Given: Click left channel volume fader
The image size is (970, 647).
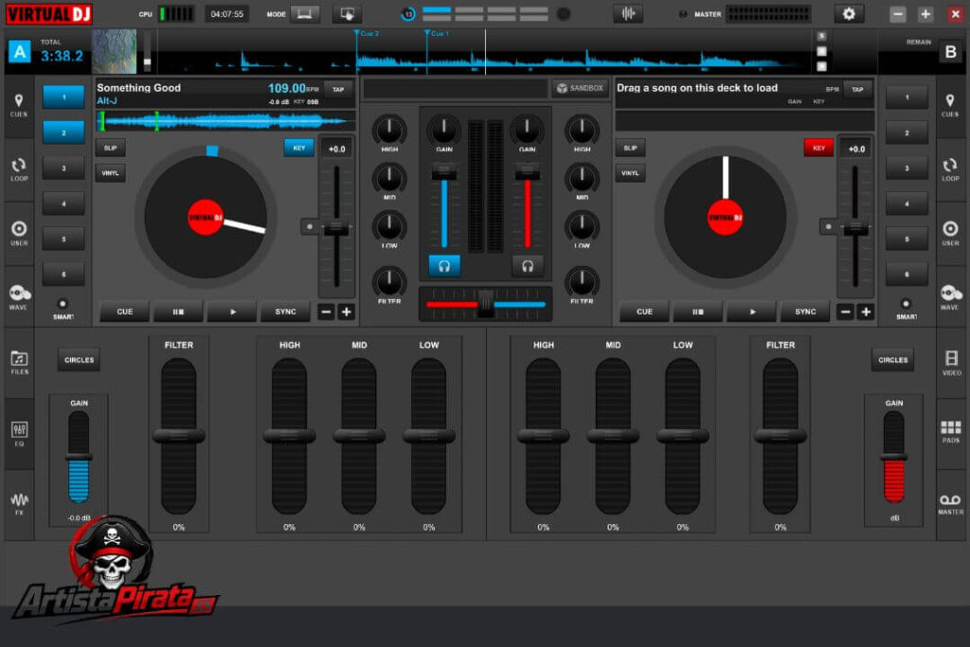Looking at the screenshot, I should coord(444,172).
